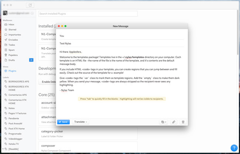Click the Papelera trash icon in sidebar

click(6, 55)
